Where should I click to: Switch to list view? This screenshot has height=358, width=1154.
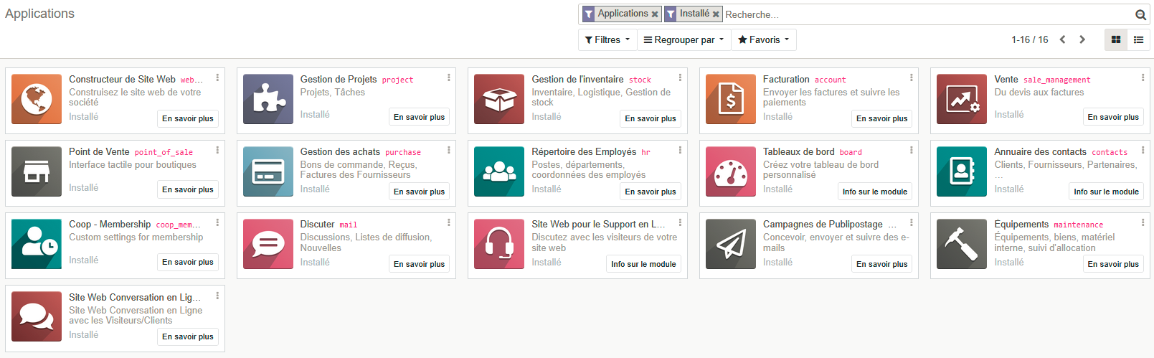(1138, 40)
